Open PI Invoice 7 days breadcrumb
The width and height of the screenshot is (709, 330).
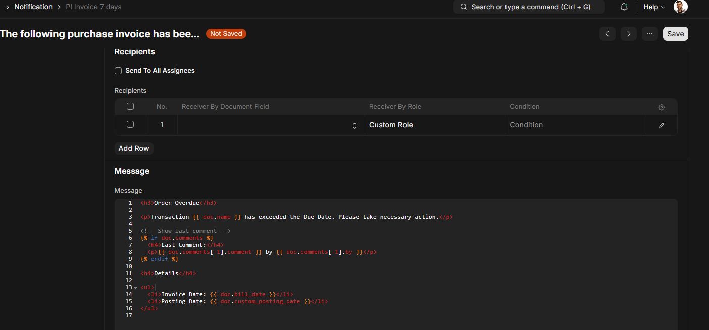point(93,7)
